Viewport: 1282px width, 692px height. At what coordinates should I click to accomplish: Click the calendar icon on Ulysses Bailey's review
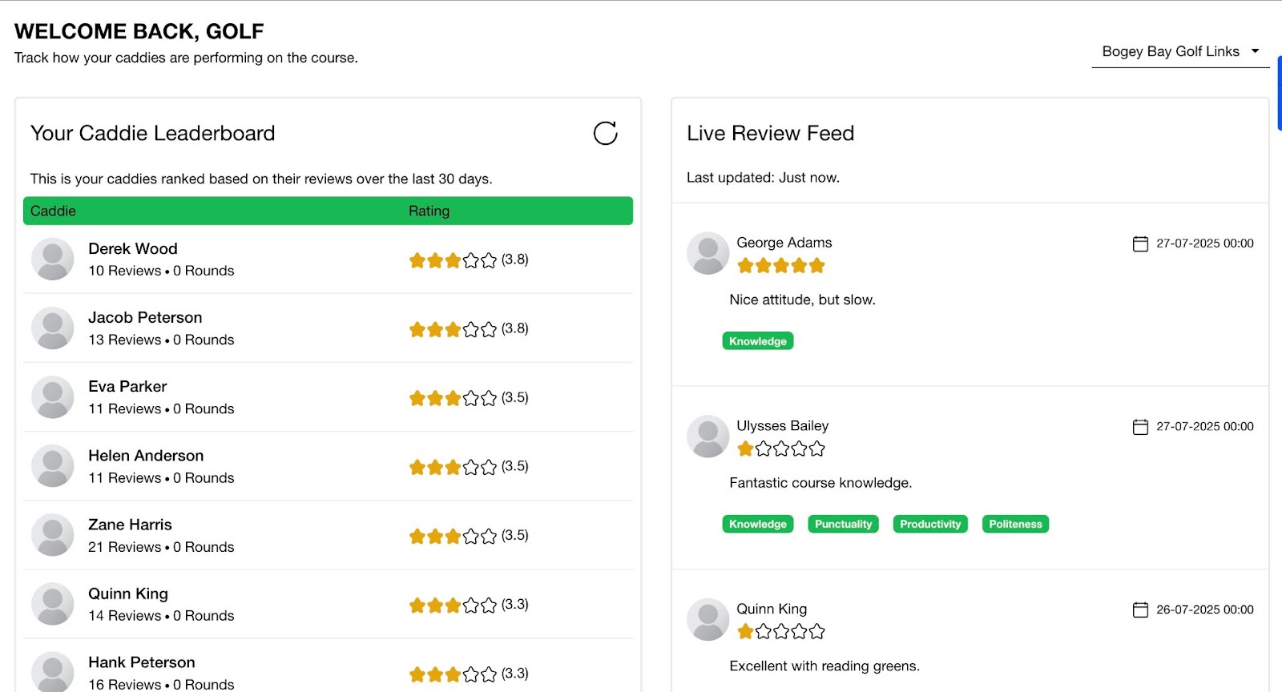1140,427
